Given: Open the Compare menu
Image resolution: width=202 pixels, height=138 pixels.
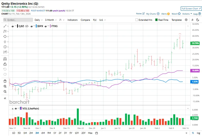Looking at the screenshot, I should 85,20.
